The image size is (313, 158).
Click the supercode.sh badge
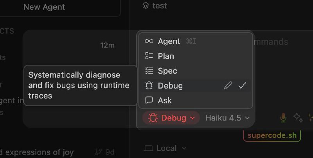(x=272, y=136)
